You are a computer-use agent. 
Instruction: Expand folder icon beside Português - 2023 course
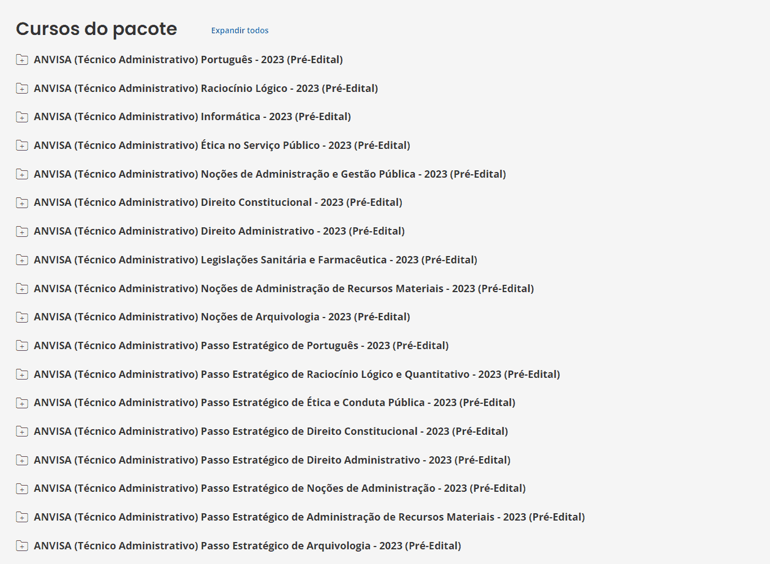coord(22,60)
